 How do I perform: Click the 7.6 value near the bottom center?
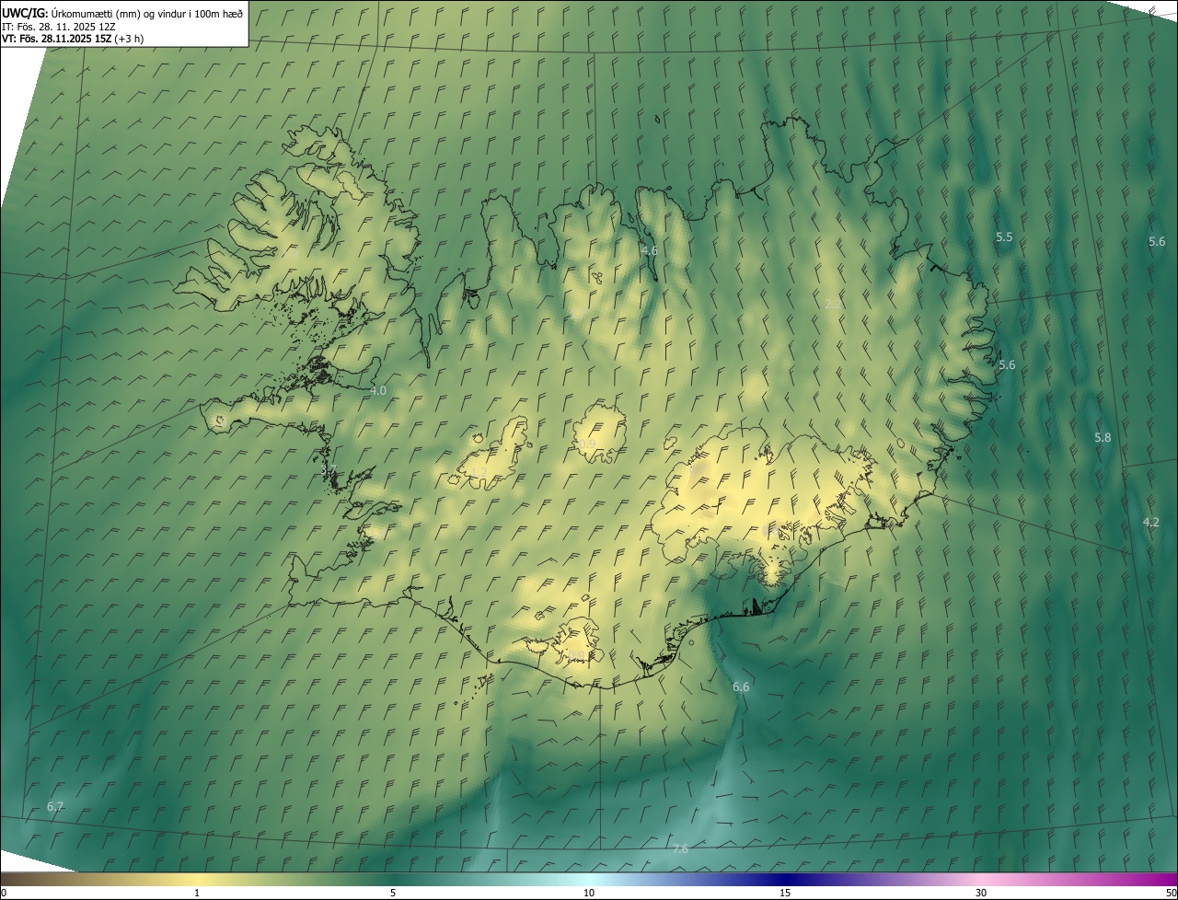pos(680,849)
